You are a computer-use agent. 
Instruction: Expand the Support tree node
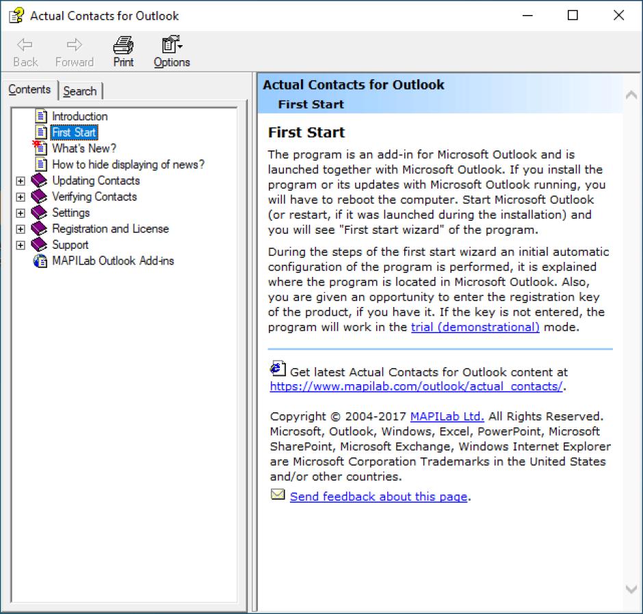coord(21,245)
